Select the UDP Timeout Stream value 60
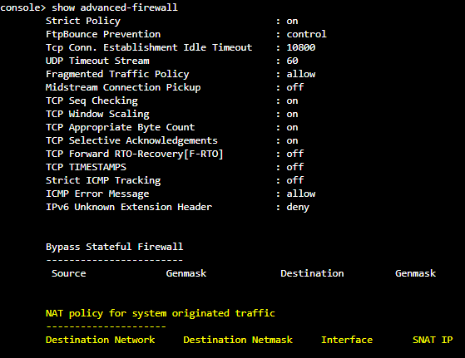Screen dimensions: 465x358 [x=292, y=61]
